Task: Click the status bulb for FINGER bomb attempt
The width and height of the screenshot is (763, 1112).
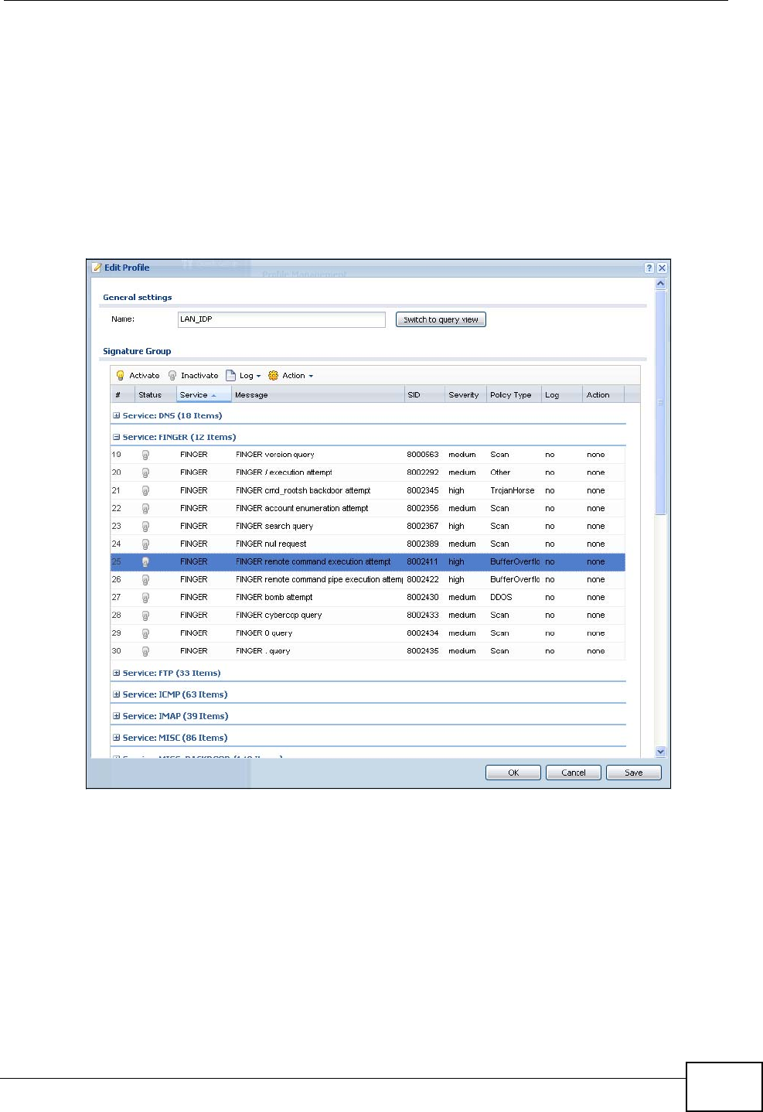Action: point(145,597)
